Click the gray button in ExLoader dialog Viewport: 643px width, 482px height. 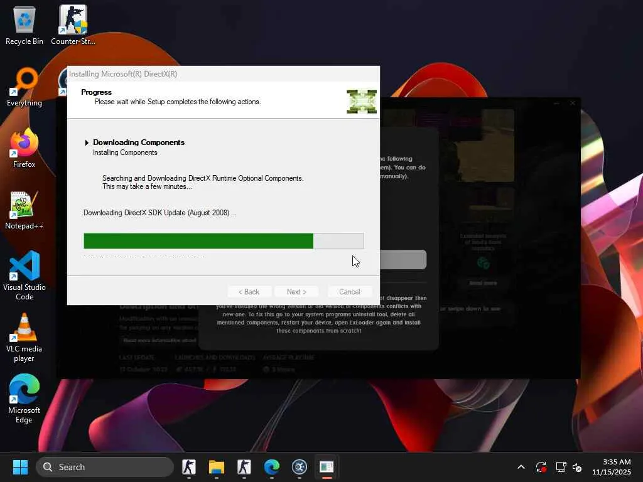click(403, 259)
